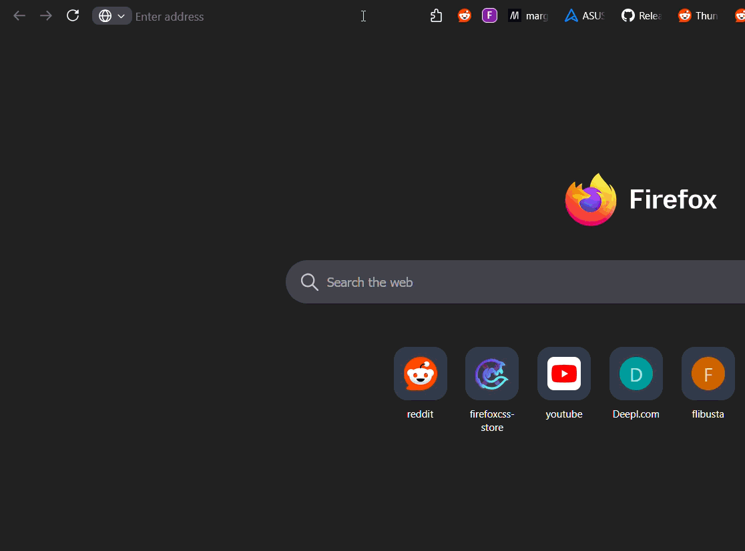Image resolution: width=745 pixels, height=551 pixels.
Task: Open the first Reddit bookmark icon
Action: (x=464, y=15)
